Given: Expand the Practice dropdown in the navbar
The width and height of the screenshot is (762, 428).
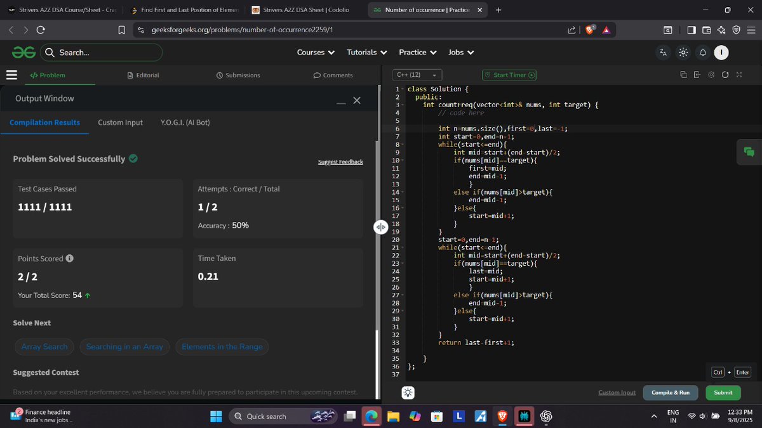Looking at the screenshot, I should [417, 52].
